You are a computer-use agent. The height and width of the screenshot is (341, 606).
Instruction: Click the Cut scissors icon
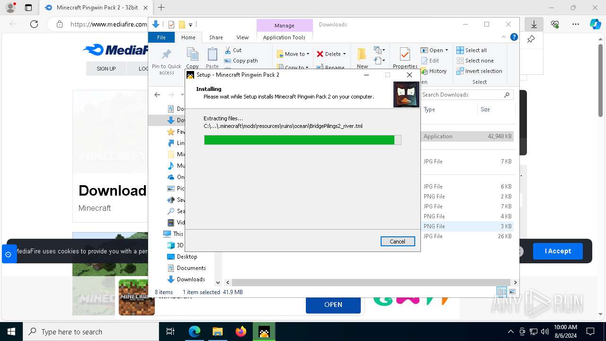(228, 50)
